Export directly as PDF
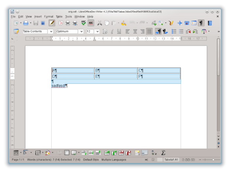This screenshot has height=172, width=230. (61, 23)
